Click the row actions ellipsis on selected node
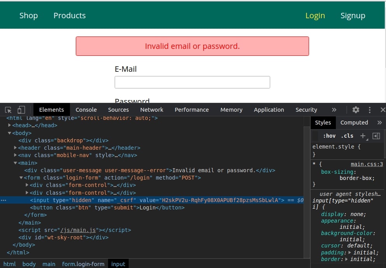This screenshot has height=268, width=386. point(3,201)
